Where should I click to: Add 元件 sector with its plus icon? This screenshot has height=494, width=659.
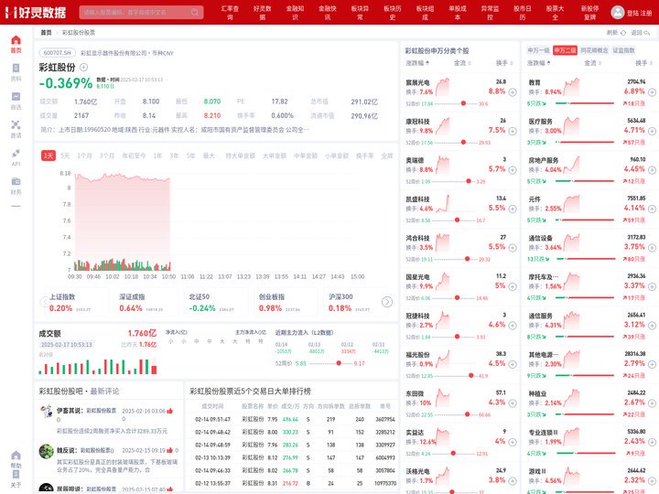pyautogui.click(x=652, y=209)
